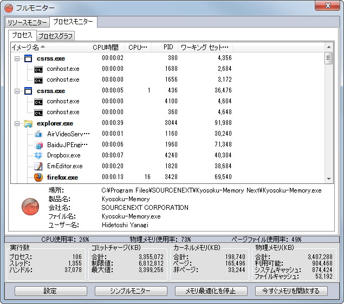Select the Dropbox.exe process name

point(63,155)
